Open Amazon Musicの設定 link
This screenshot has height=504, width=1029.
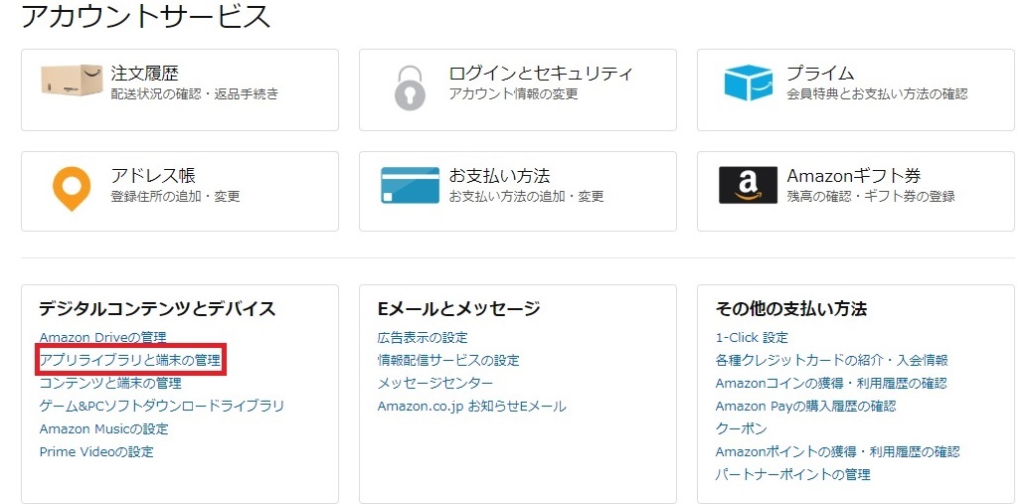pyautogui.click(x=103, y=428)
